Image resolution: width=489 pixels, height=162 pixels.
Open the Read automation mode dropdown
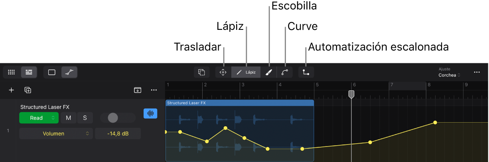pyautogui.click(x=39, y=118)
